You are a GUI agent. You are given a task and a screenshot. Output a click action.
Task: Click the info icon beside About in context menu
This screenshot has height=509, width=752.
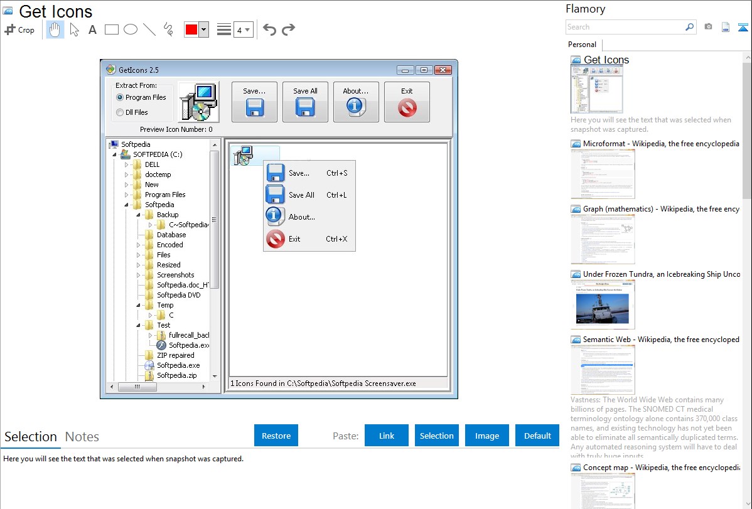click(x=276, y=217)
